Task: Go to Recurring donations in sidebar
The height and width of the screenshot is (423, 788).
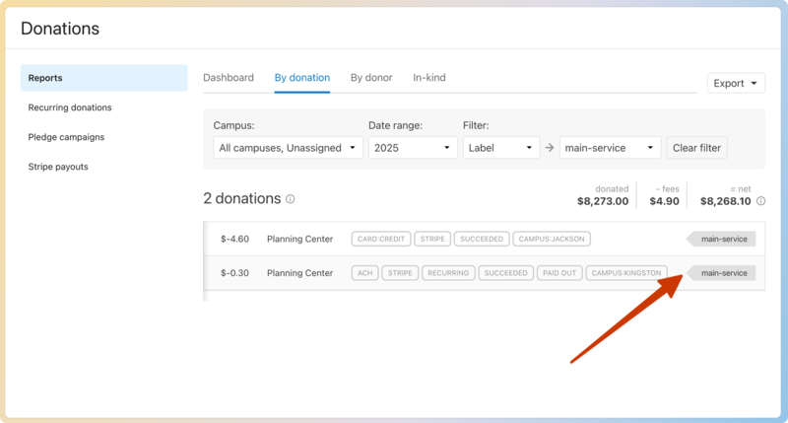Action: coord(70,107)
